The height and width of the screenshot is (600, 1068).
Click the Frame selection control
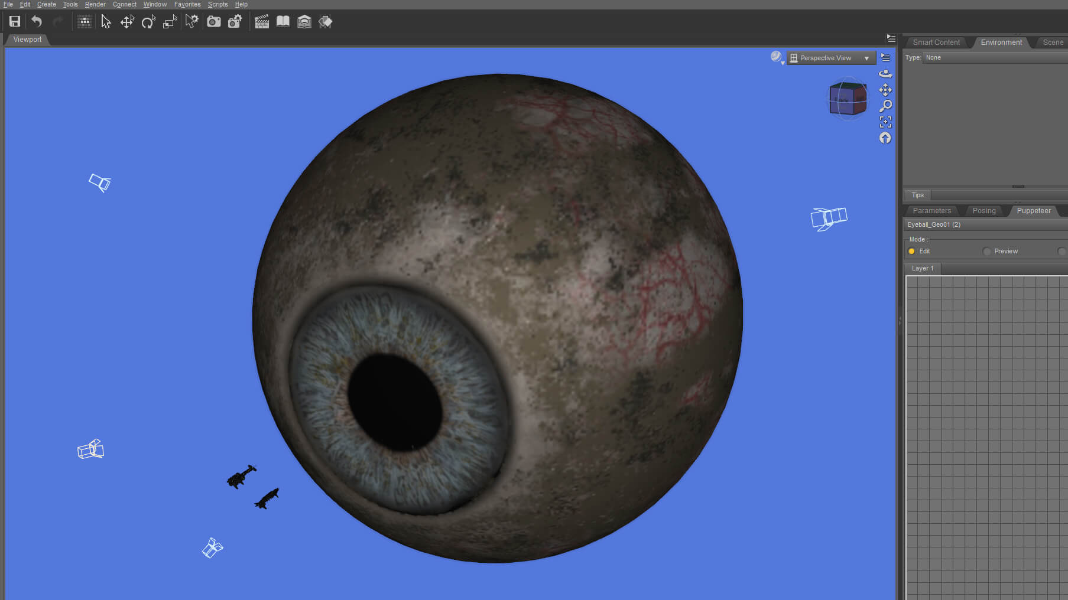coord(885,122)
